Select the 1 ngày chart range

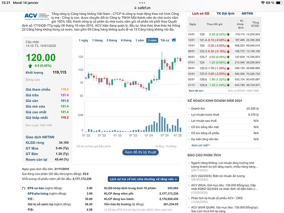click(83, 40)
